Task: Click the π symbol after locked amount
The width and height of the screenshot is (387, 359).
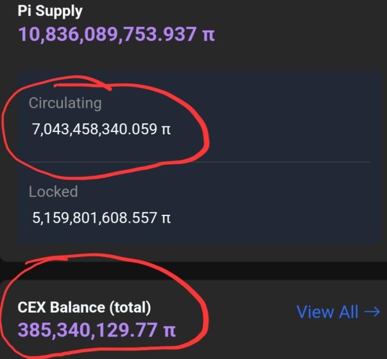Action: pos(165,219)
